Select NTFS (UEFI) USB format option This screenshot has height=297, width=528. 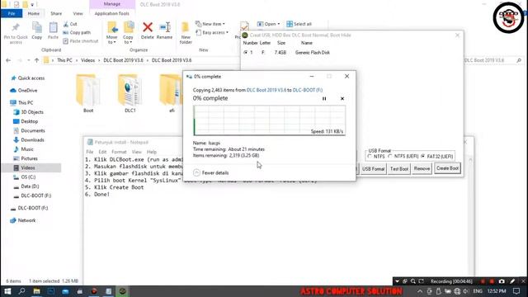tap(403, 157)
